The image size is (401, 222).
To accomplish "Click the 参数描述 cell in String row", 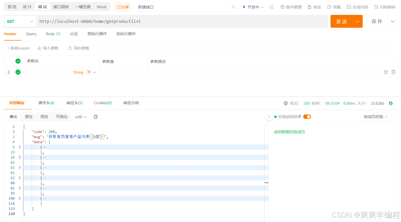I will (265, 72).
